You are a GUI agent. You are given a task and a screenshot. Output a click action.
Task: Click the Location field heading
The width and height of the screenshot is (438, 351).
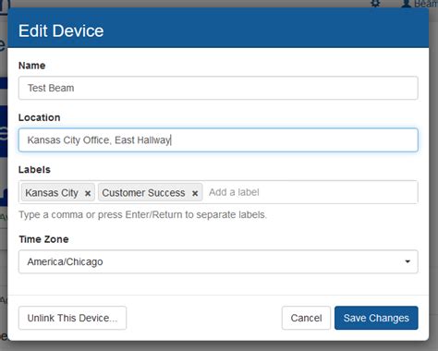point(40,117)
